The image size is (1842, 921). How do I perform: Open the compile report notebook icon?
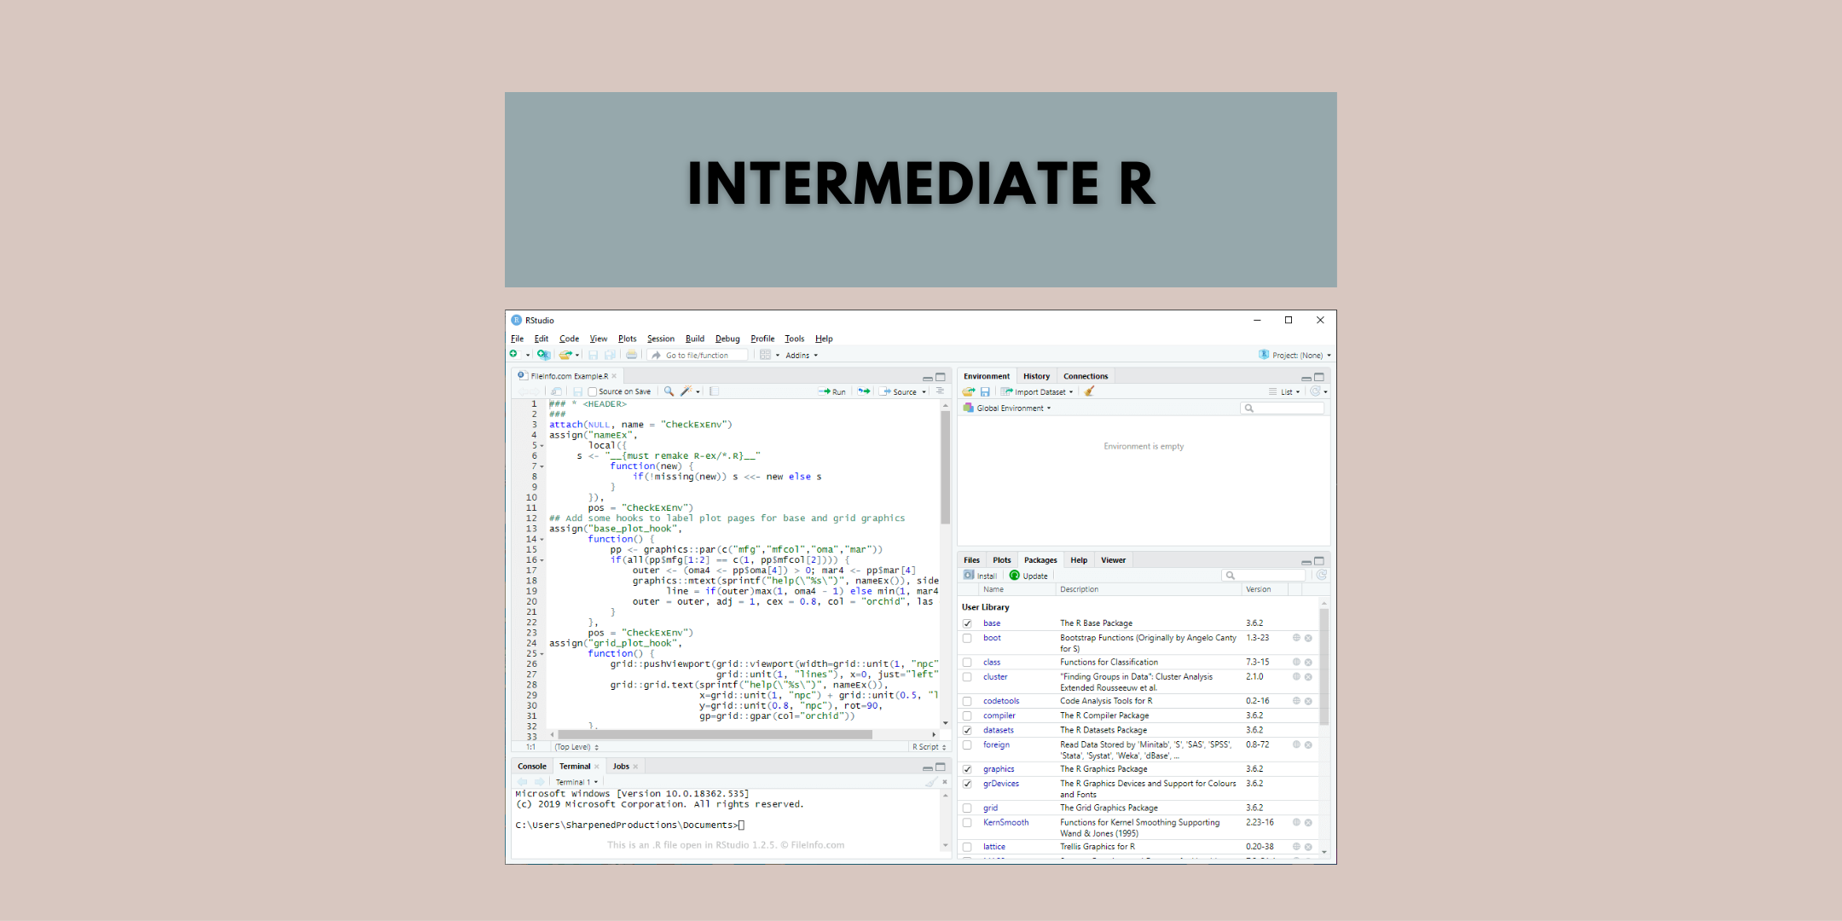pyautogui.click(x=714, y=391)
